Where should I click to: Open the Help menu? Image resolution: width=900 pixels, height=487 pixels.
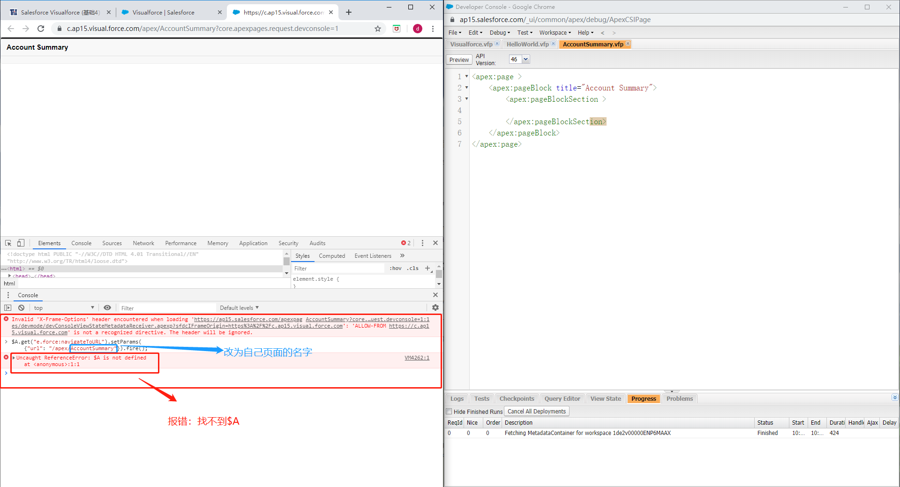(585, 33)
